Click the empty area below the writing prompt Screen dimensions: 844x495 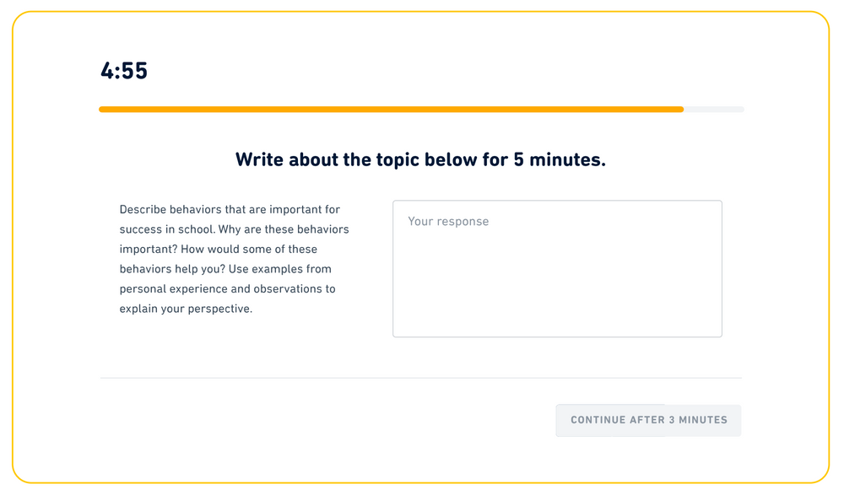click(234, 346)
